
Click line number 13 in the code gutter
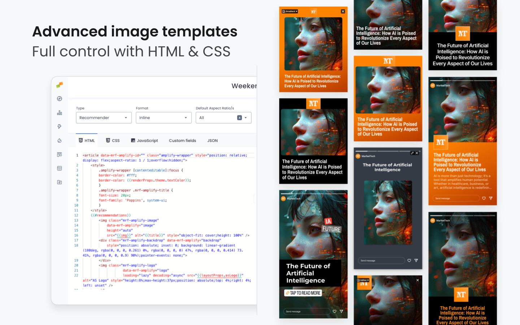[76, 220]
